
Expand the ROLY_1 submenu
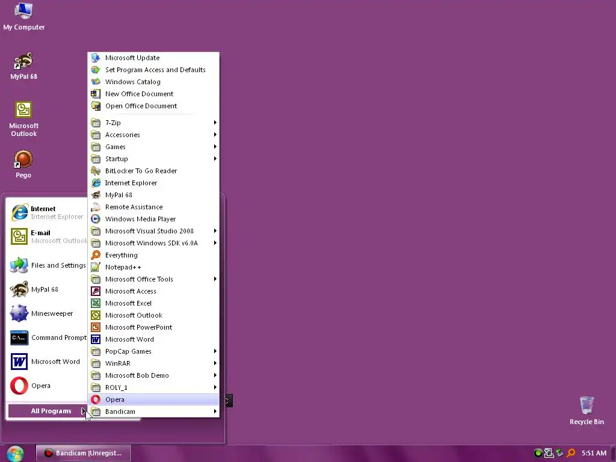pos(153,387)
